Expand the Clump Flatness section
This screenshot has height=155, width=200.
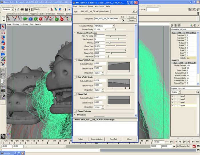(75, 111)
